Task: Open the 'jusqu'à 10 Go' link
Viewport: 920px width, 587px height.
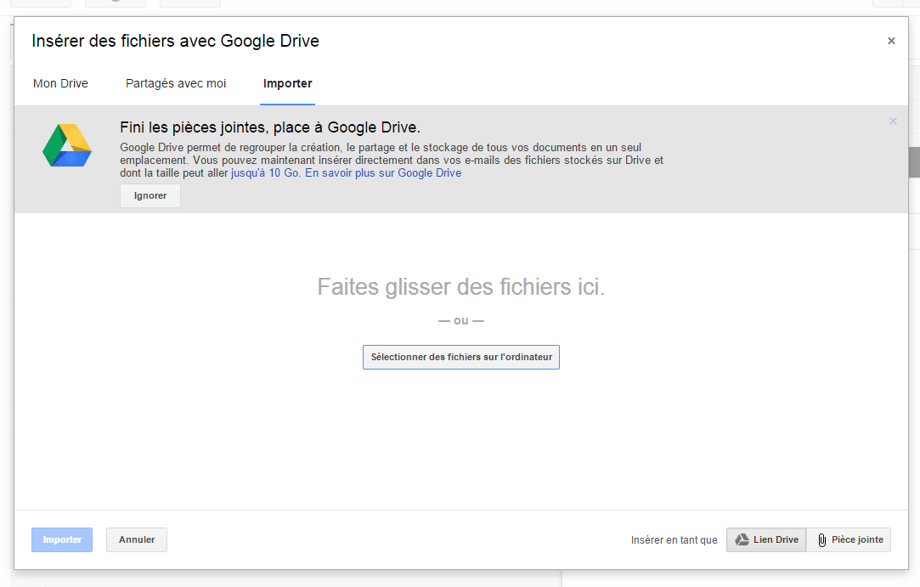Action: click(265, 173)
